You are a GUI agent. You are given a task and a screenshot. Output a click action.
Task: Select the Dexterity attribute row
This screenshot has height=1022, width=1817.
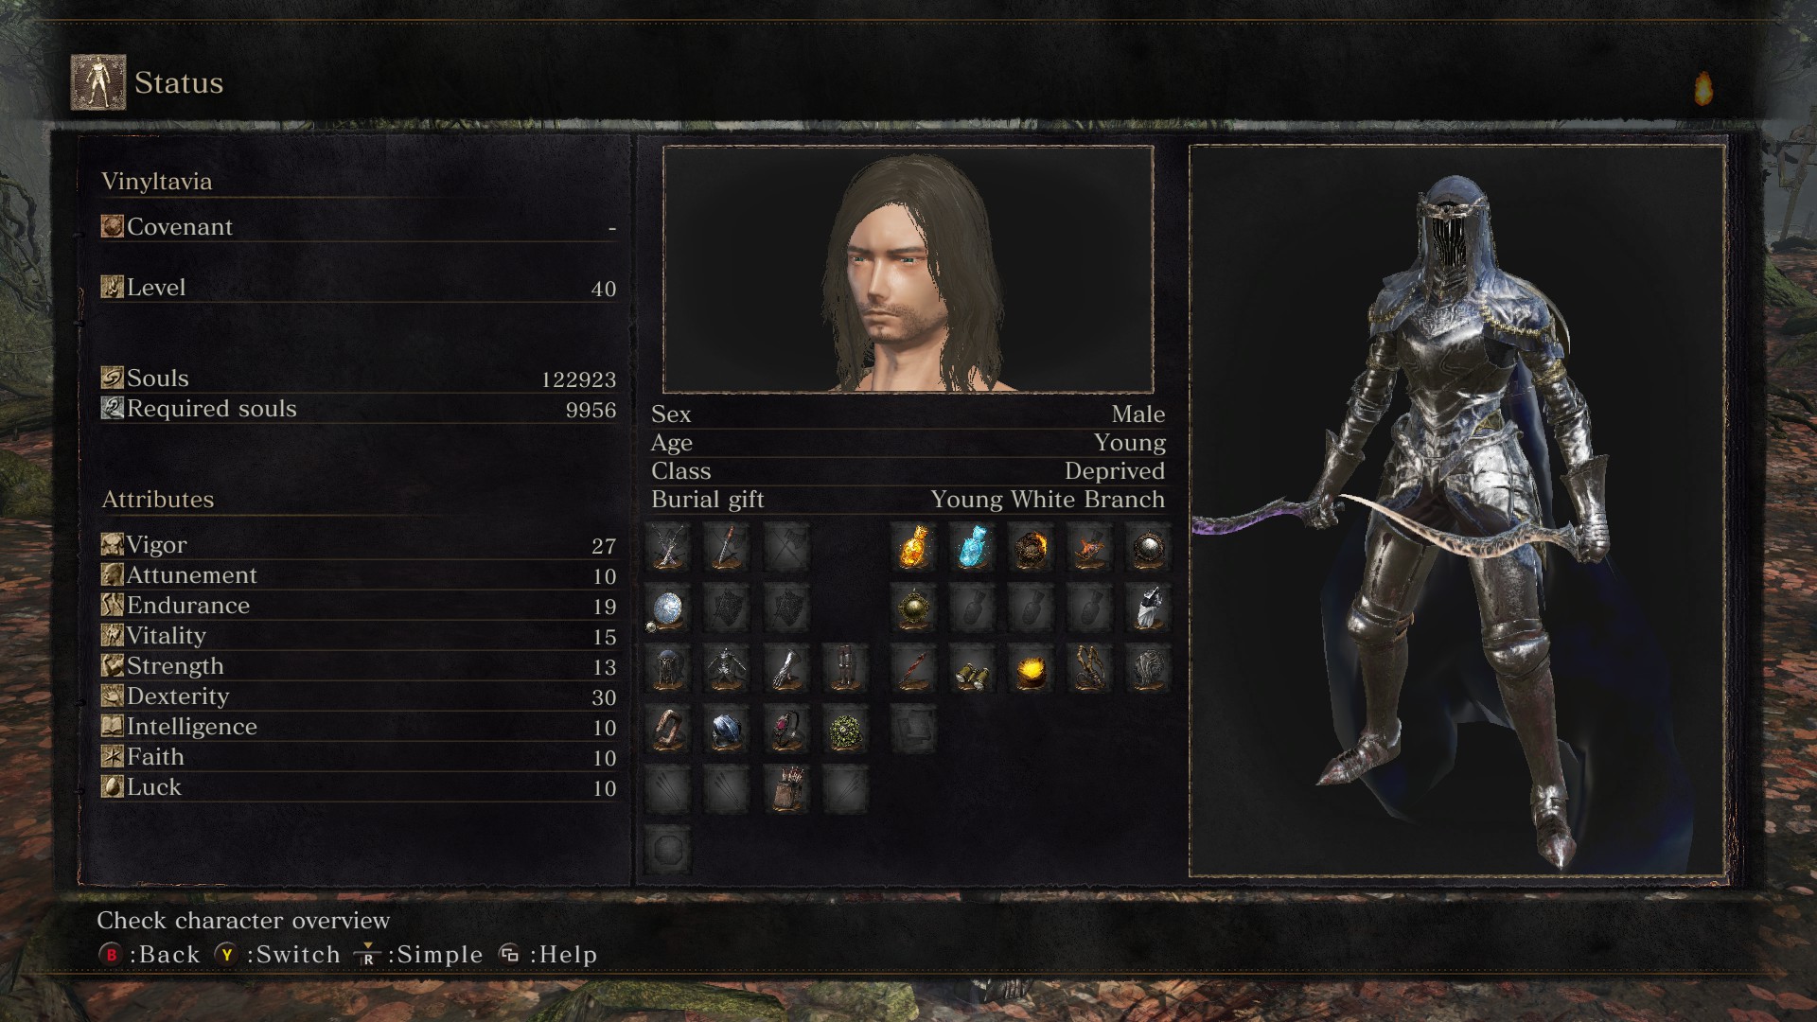click(359, 696)
